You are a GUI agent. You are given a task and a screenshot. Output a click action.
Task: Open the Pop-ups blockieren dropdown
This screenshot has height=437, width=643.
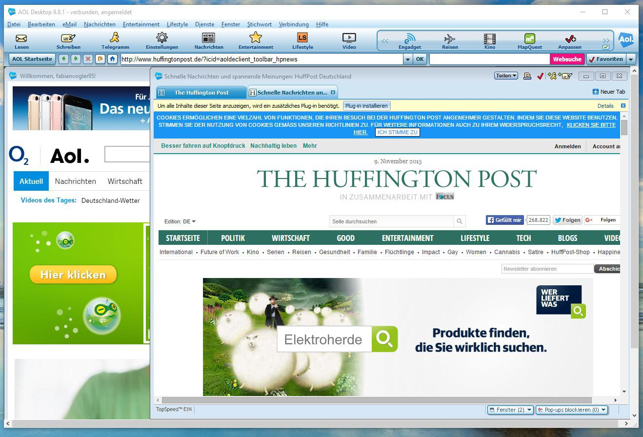pyautogui.click(x=572, y=410)
